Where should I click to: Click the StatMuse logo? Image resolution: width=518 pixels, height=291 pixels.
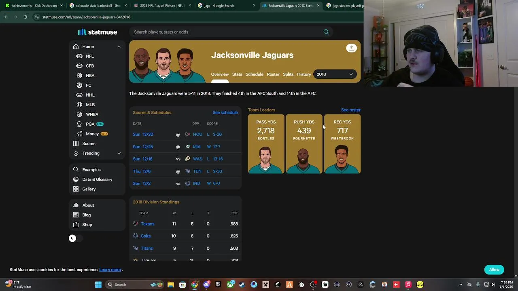[x=97, y=32]
